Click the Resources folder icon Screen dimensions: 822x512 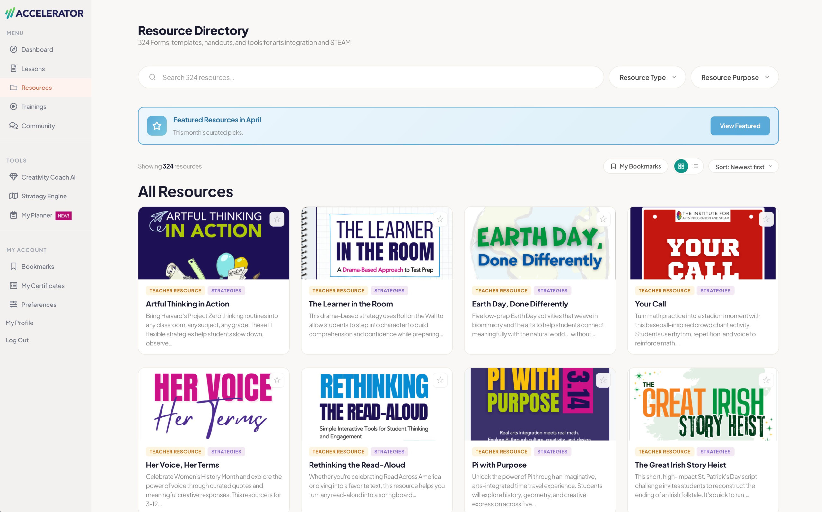pyautogui.click(x=13, y=88)
